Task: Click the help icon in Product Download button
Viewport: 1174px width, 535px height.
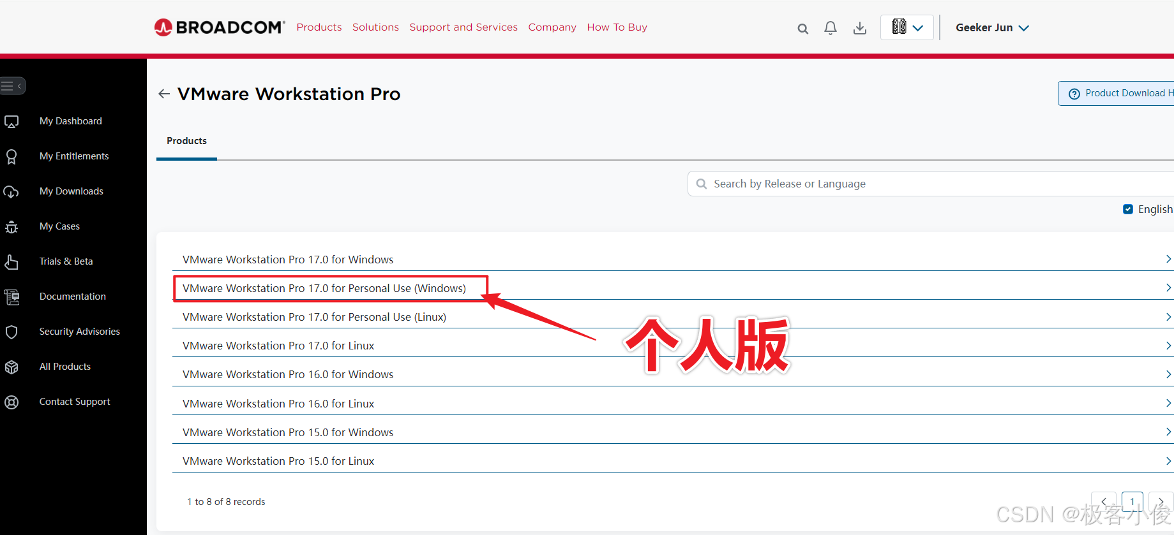Action: 1074,94
